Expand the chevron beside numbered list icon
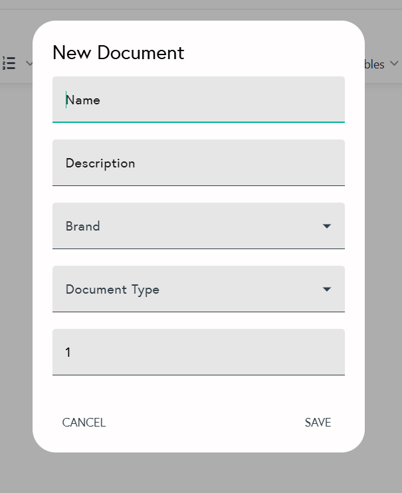This screenshot has width=402, height=493. click(x=29, y=64)
